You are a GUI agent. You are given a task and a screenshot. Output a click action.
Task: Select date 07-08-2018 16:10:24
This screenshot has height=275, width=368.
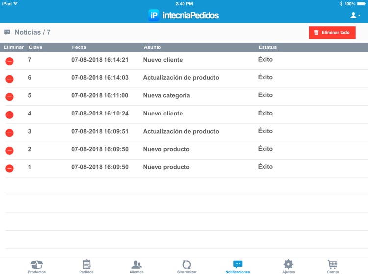100,114
